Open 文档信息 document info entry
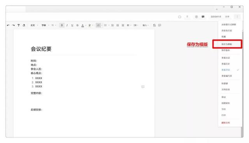249x143 pixels. (x=226, y=90)
